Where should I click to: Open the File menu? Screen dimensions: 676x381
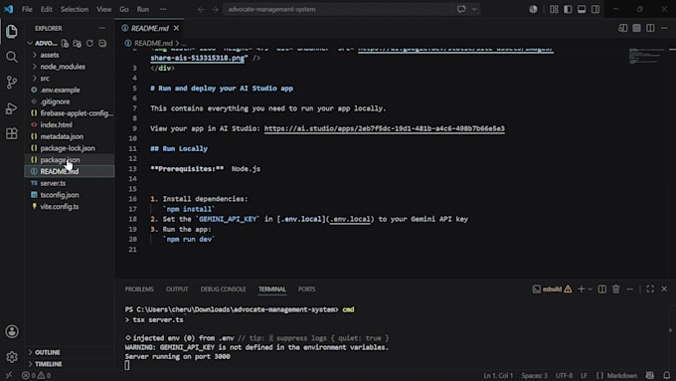click(27, 9)
